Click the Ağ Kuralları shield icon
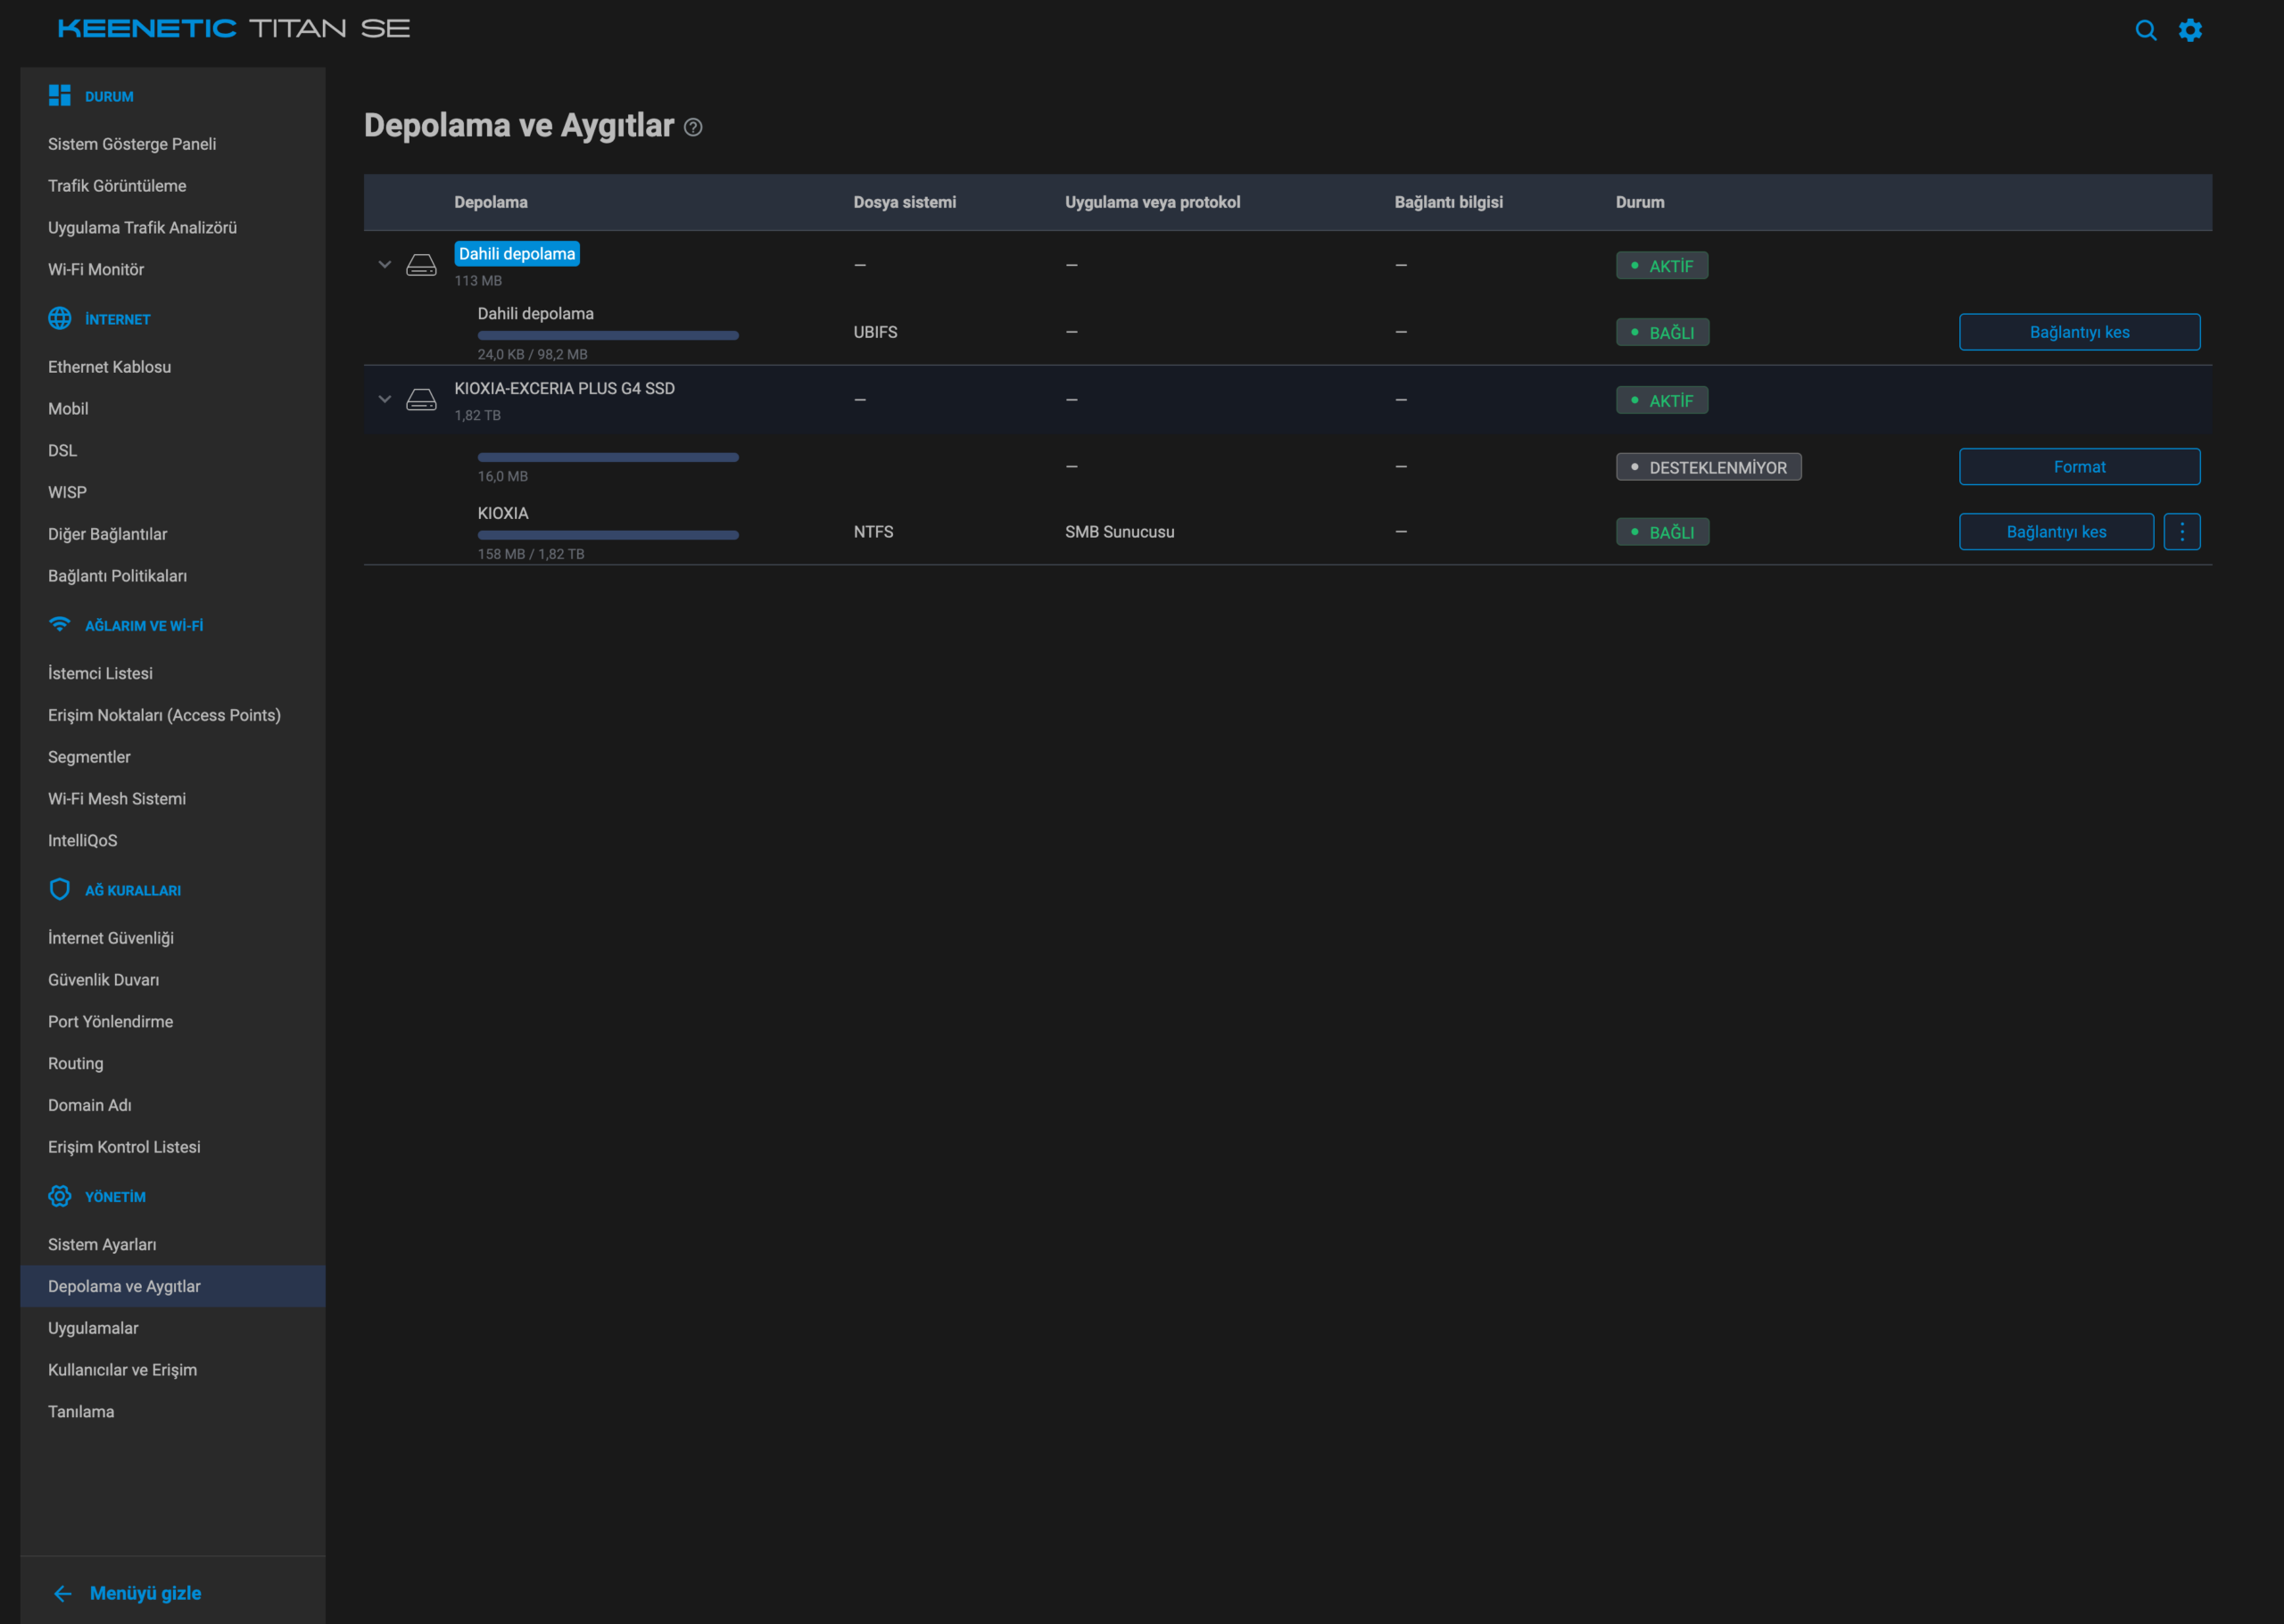 click(60, 889)
